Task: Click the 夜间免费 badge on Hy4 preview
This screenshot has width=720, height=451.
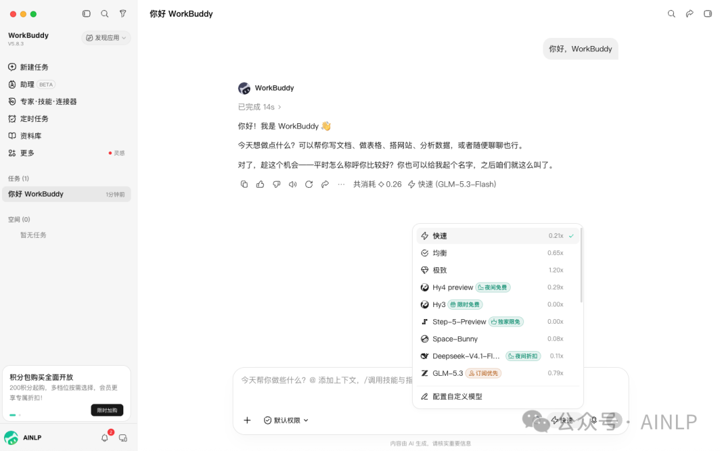Action: pos(493,287)
